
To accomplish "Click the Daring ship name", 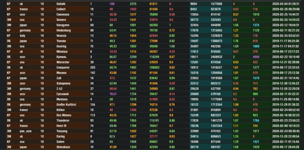I will point(60,136).
